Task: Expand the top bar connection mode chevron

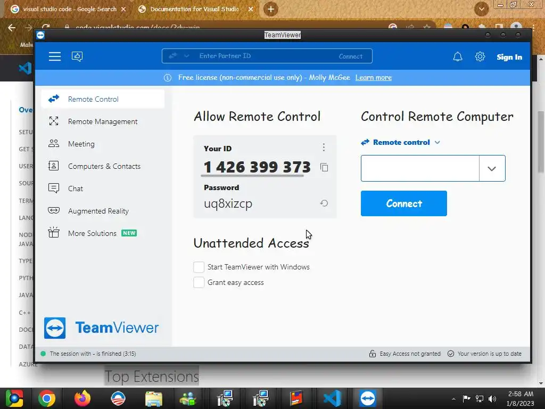Action: (187, 56)
